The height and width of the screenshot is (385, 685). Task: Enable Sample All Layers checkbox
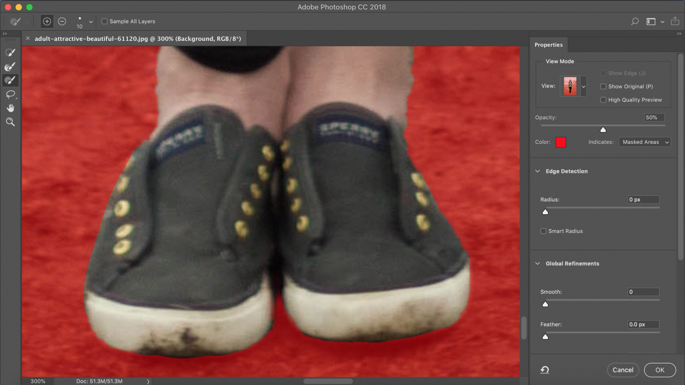pos(105,21)
